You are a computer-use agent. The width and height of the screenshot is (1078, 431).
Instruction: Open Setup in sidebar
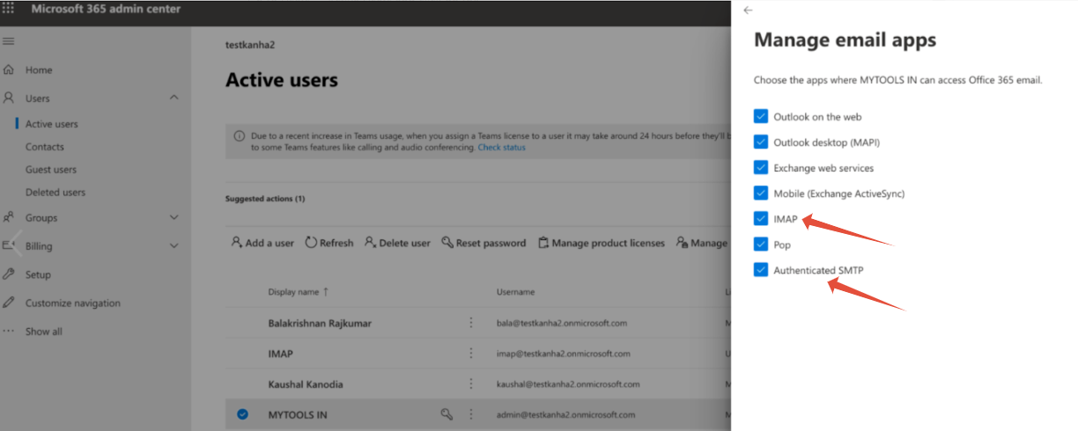[x=38, y=274]
